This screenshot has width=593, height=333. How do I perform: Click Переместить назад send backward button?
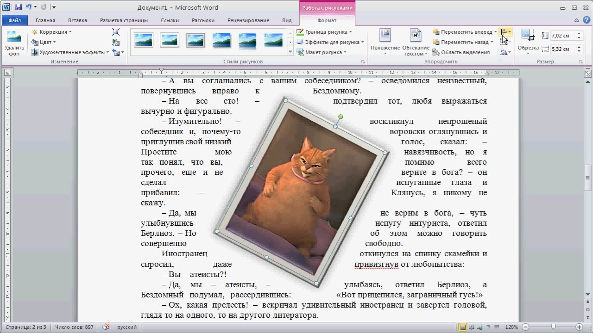point(461,42)
